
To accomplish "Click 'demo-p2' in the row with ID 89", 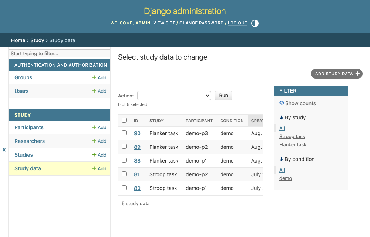I will click(x=197, y=147).
